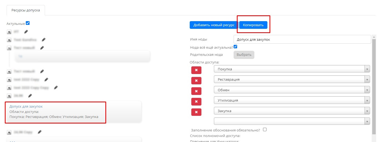Delete the Закупка access area row
Image resolution: width=385 pixels, height=142 pixels.
click(x=196, y=112)
